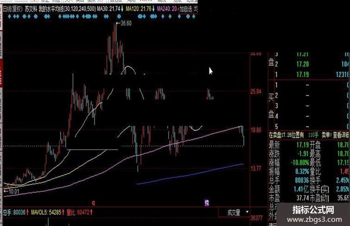The height and width of the screenshot is (226, 350).
Task: Click the MA120: 21.76 value
Action: coord(139,9)
